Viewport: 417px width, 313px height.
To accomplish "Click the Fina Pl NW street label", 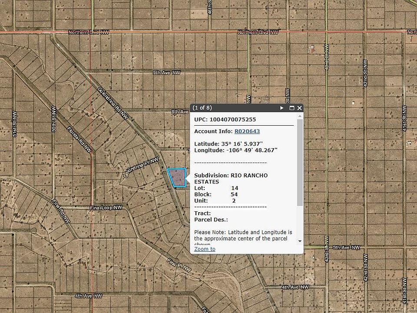I will pos(179,264).
